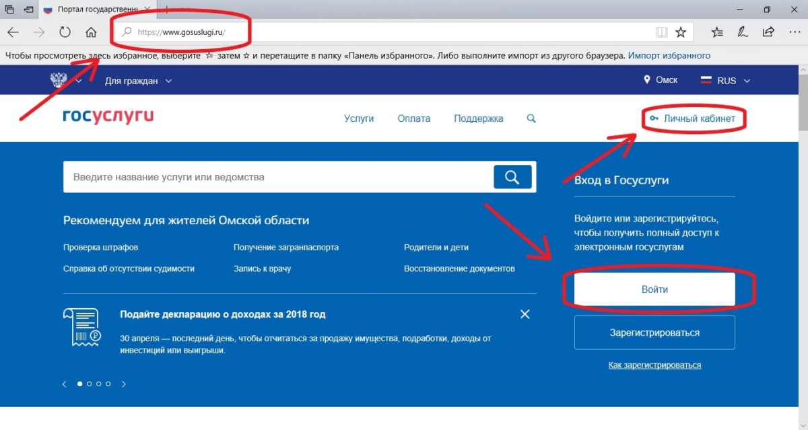Select the Портал государственных browser tab
The image size is (808, 430).
98,9
